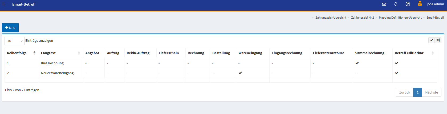447x114 pixels.
Task: Open the notifications bell
Action: [x=396, y=4]
